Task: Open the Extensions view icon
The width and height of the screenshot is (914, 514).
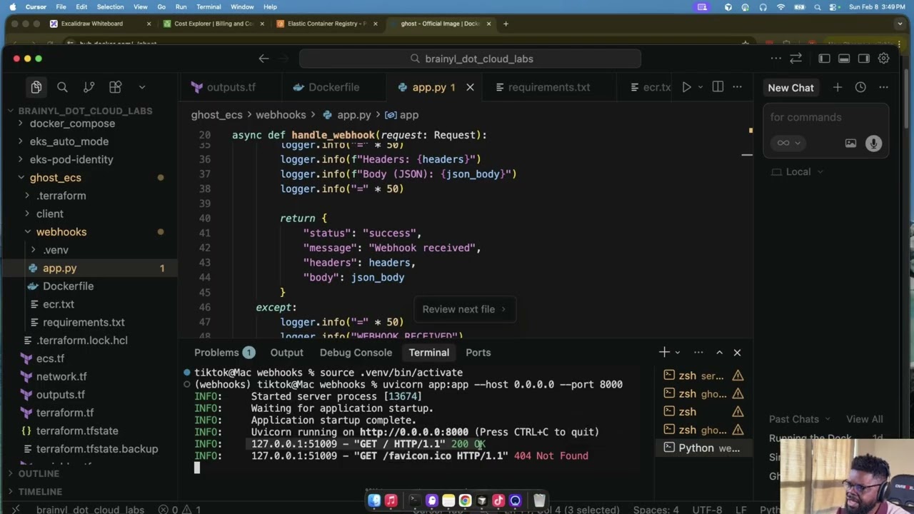Action: click(x=115, y=87)
